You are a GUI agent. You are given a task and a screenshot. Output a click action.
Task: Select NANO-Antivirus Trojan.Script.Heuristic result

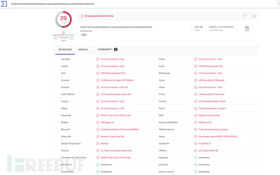coord(213,130)
